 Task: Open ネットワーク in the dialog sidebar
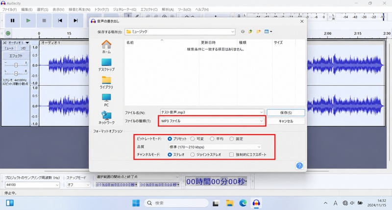[x=106, y=118]
